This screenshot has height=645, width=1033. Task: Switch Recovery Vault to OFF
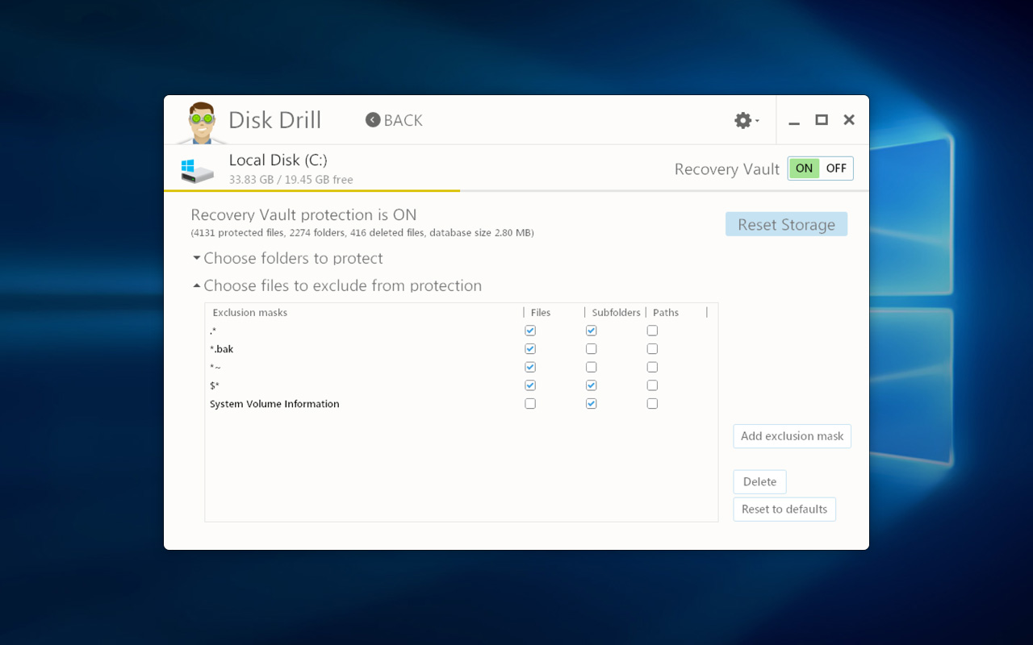[x=836, y=169]
